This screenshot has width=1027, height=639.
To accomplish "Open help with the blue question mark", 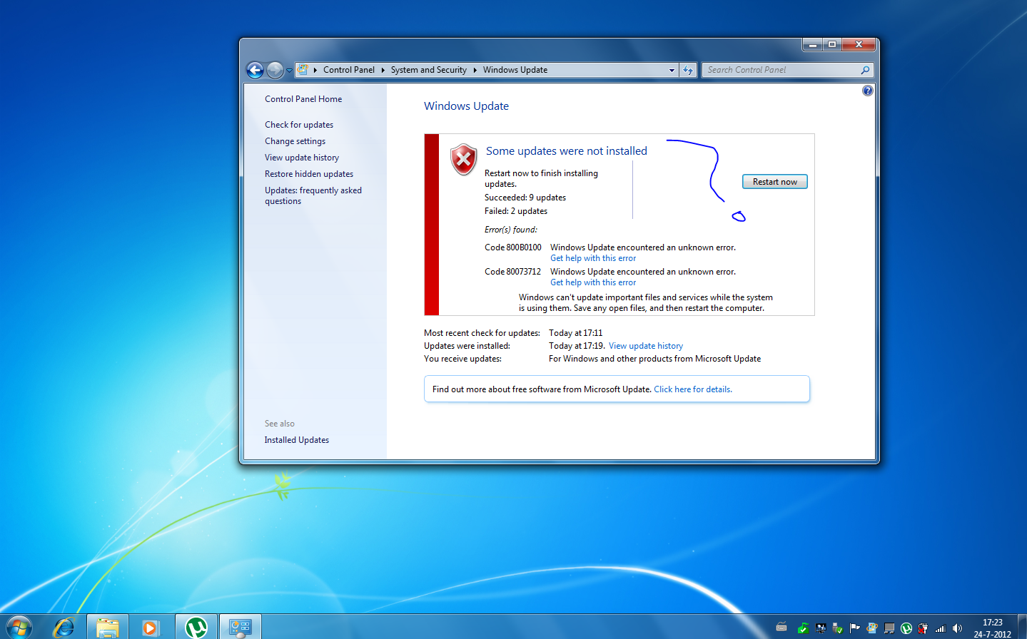I will (x=867, y=91).
